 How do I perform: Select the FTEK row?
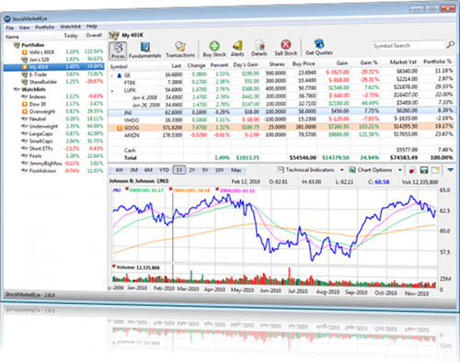tap(282, 82)
